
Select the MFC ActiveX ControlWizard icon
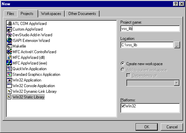9,52
